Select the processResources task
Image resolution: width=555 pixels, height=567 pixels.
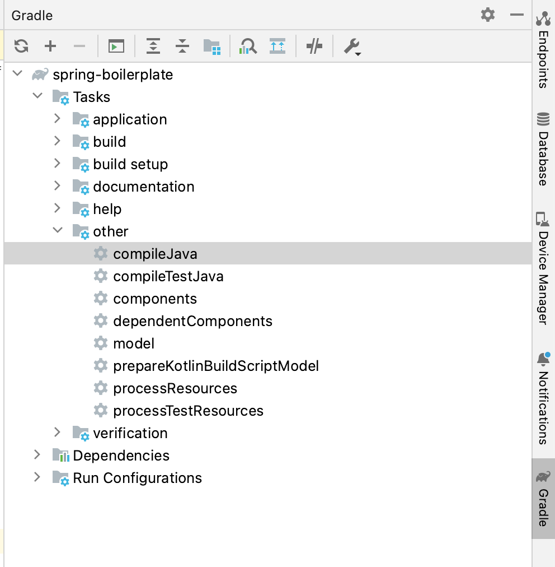pos(267,388)
